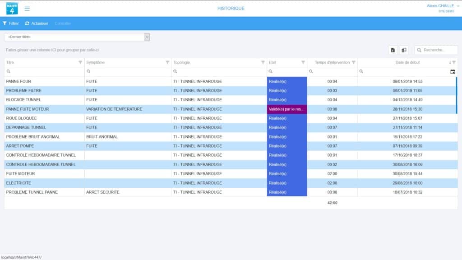Click the Excel export icon

click(x=392, y=50)
